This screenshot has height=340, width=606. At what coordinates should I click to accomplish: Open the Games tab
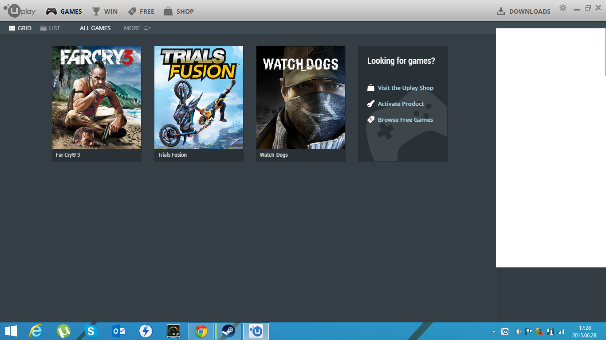pos(64,12)
